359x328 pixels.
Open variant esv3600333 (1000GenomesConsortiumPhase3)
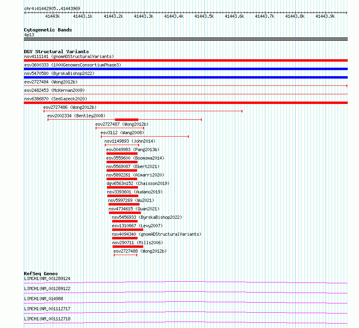[73, 65]
